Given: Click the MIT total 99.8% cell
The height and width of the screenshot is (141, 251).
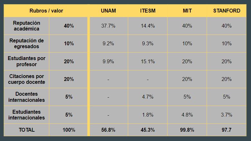Looking at the screenshot, I should click(187, 130).
